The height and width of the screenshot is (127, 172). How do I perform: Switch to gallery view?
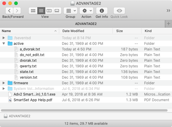pos(57,11)
